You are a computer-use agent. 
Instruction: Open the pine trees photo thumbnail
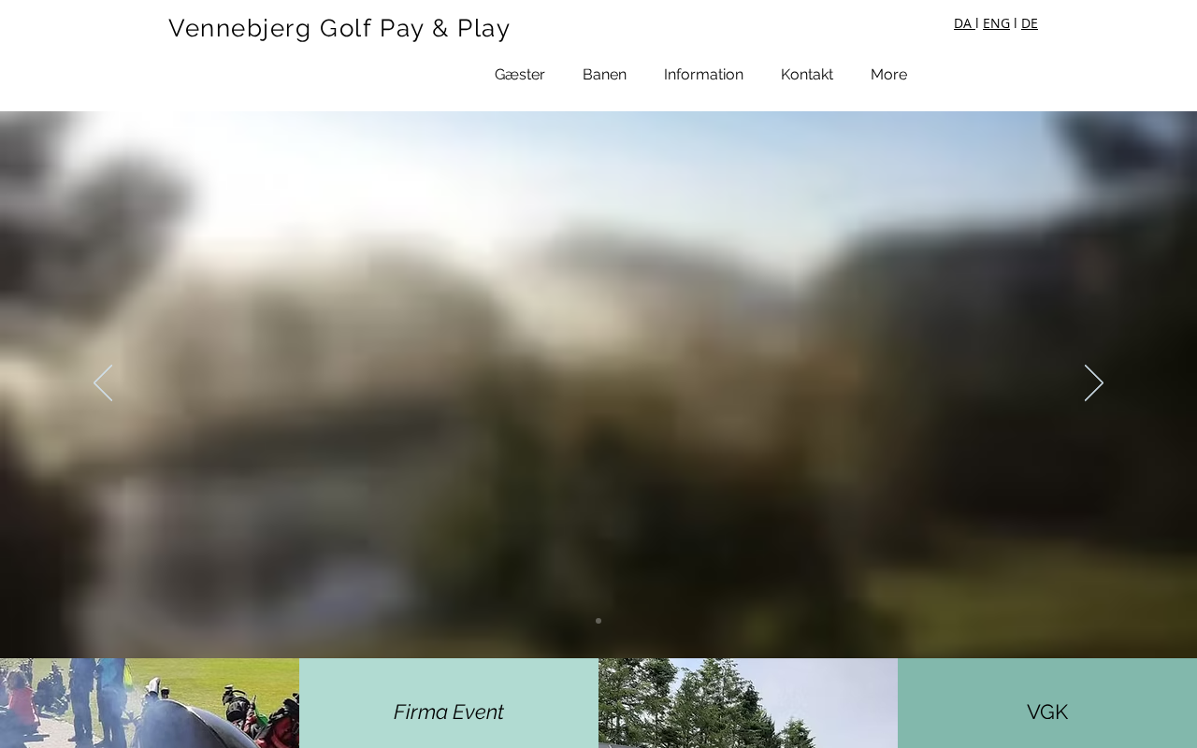click(748, 703)
